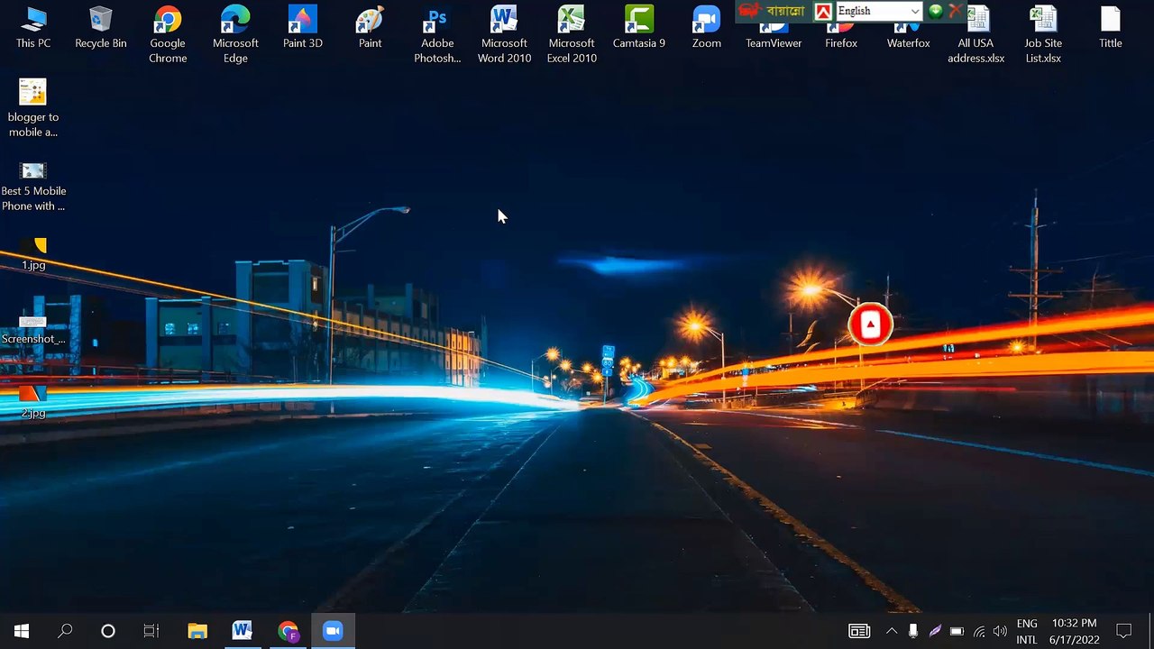The height and width of the screenshot is (649, 1154).
Task: Open the Bijoy English language dropdown
Action: point(914,12)
